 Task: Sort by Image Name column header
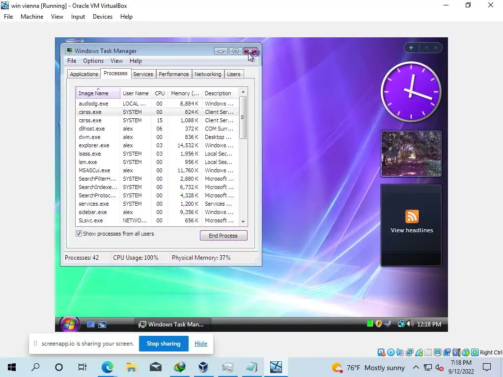coord(98,93)
